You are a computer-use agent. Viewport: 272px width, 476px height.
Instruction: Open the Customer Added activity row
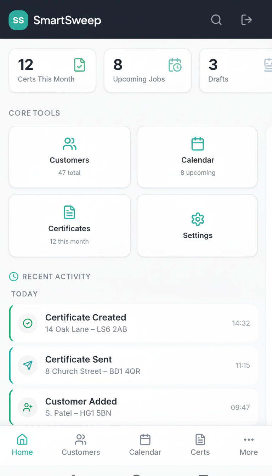pyautogui.click(x=133, y=407)
